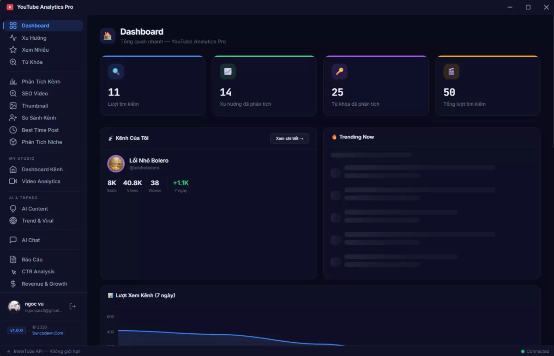Open the Báo Cáo section
The height and width of the screenshot is (356, 554).
coord(31,259)
